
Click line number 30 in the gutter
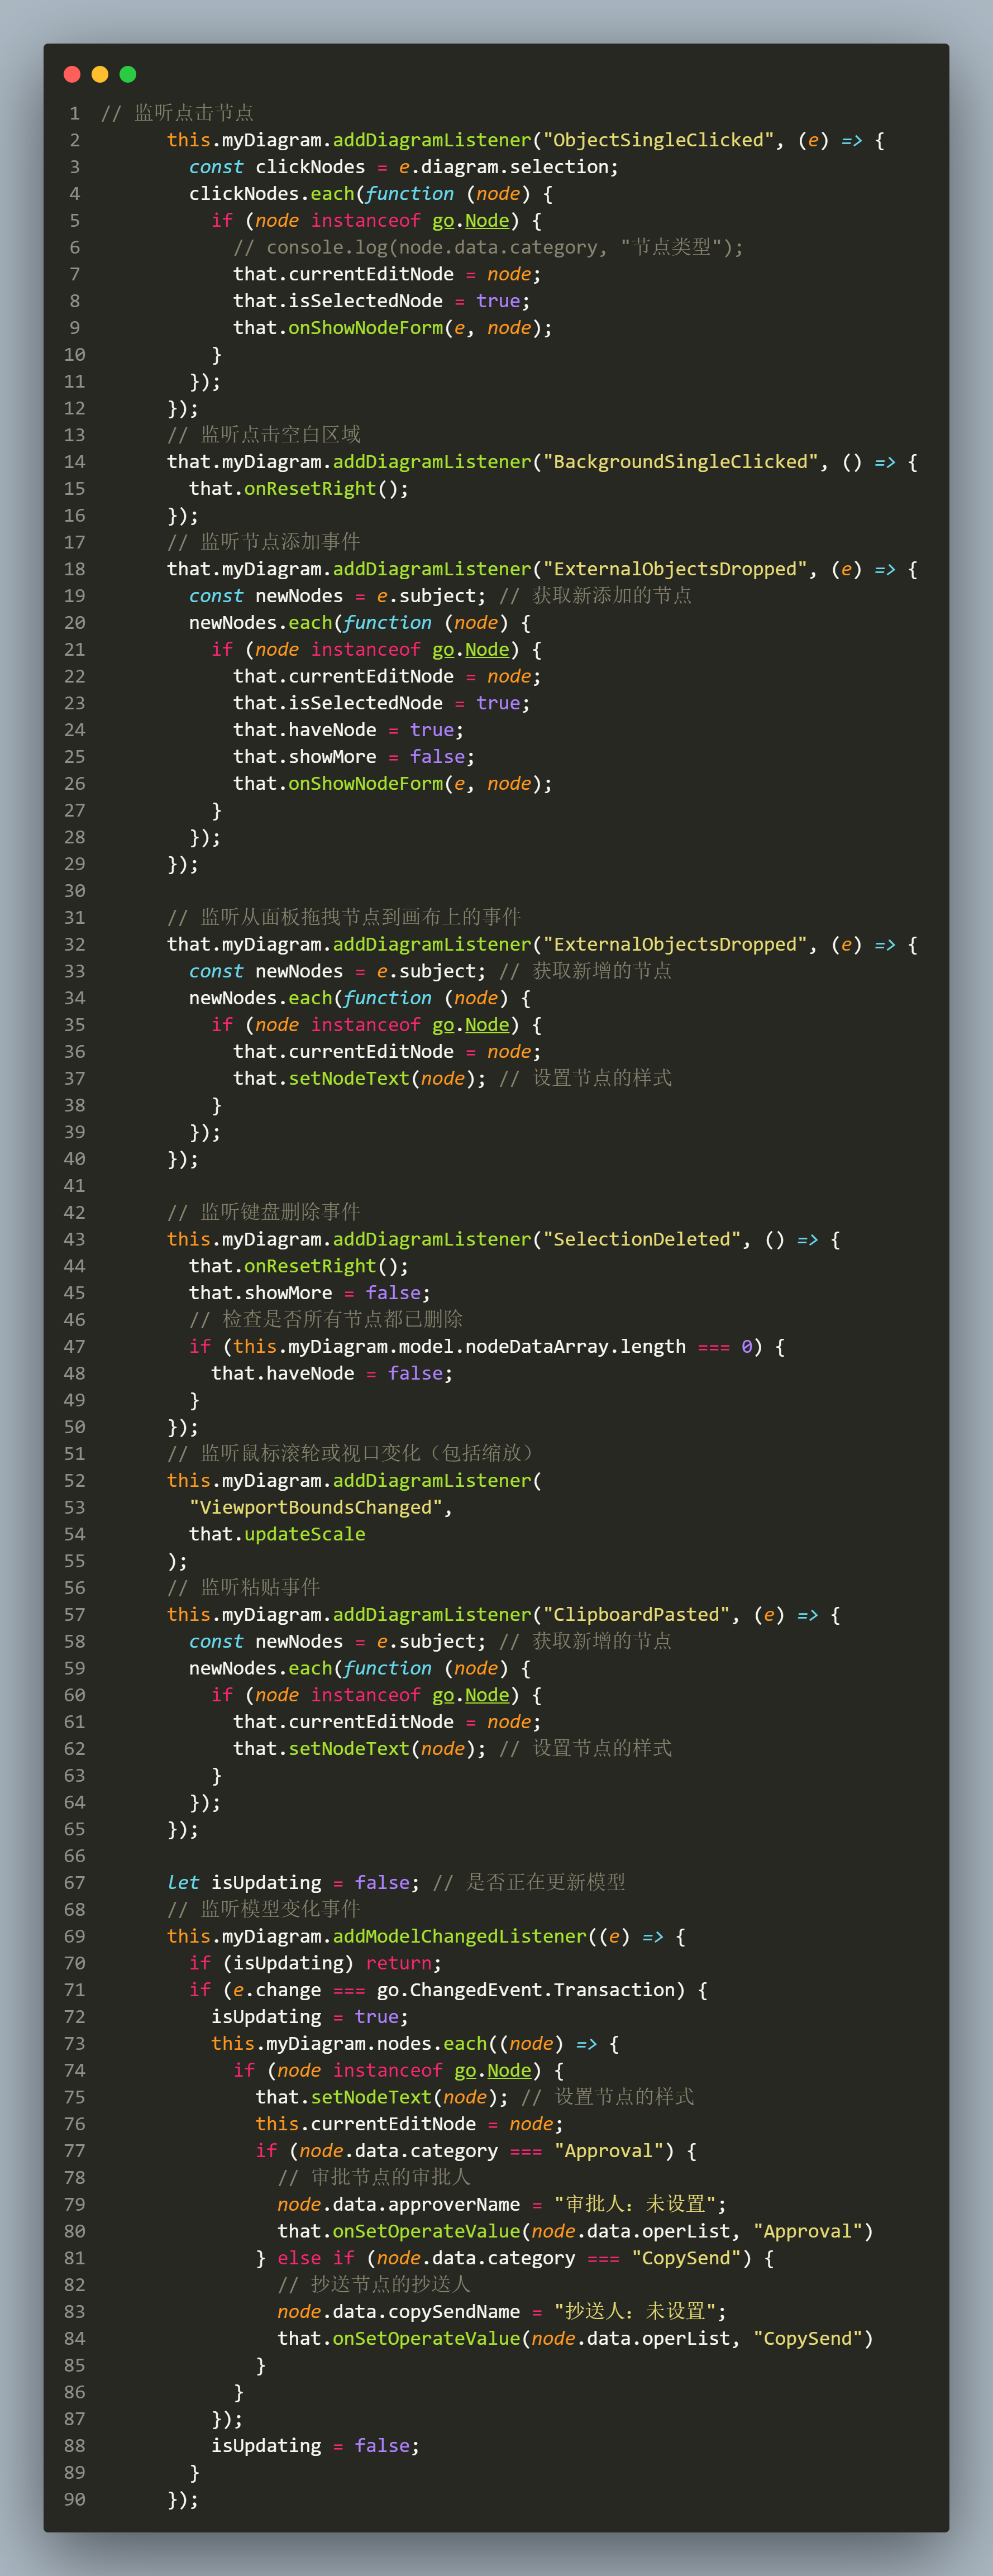74,891
